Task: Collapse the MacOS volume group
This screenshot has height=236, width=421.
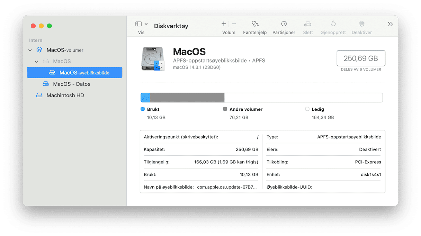Action: click(x=37, y=62)
